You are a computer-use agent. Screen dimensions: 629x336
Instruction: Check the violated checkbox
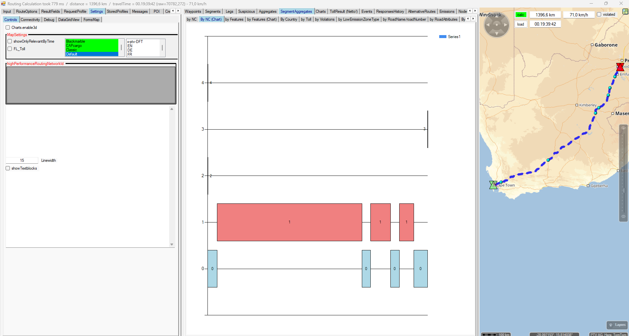pyautogui.click(x=599, y=14)
